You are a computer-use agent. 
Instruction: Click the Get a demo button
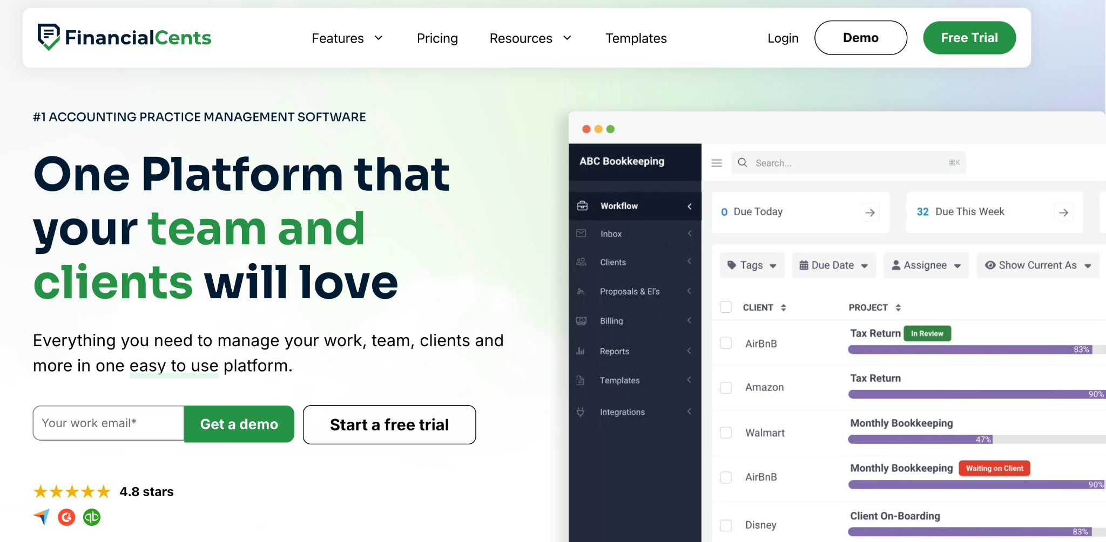click(239, 424)
